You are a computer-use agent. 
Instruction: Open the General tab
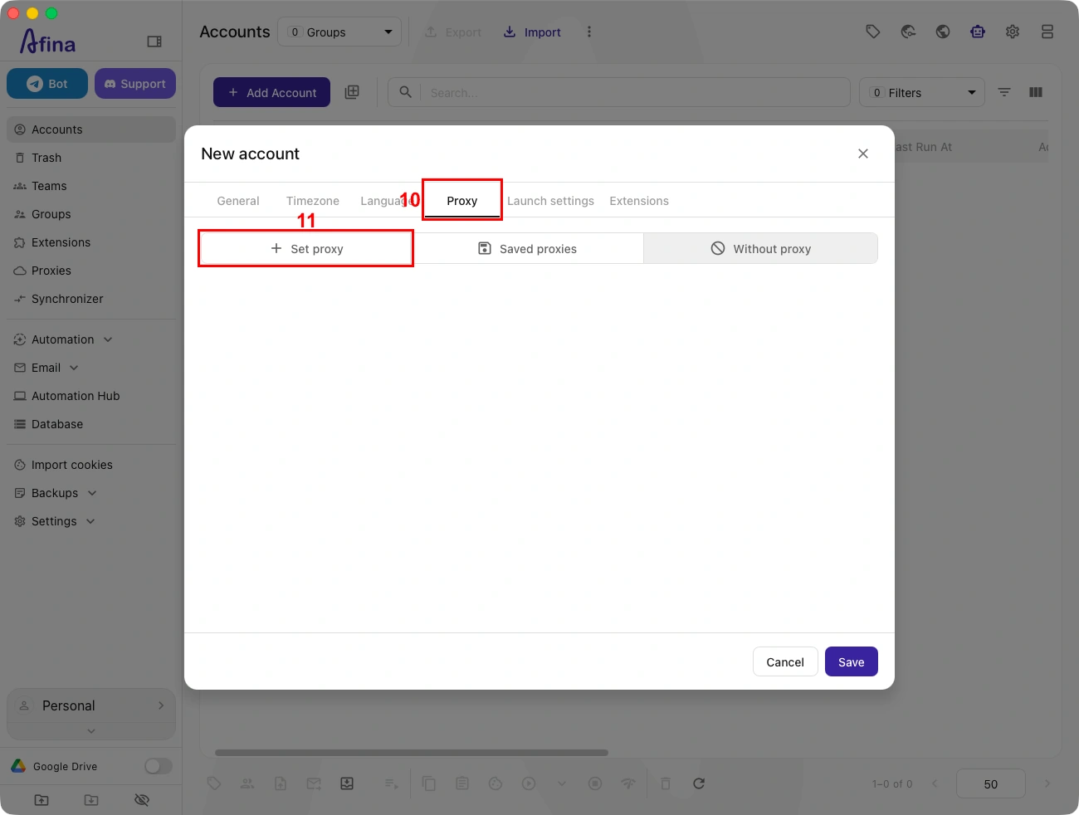point(238,201)
